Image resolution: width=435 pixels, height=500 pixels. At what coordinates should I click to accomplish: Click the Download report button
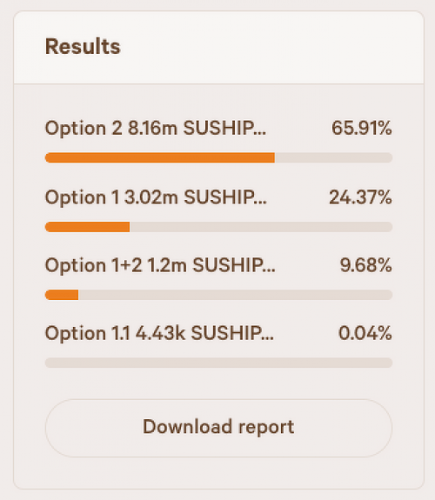coord(218,428)
